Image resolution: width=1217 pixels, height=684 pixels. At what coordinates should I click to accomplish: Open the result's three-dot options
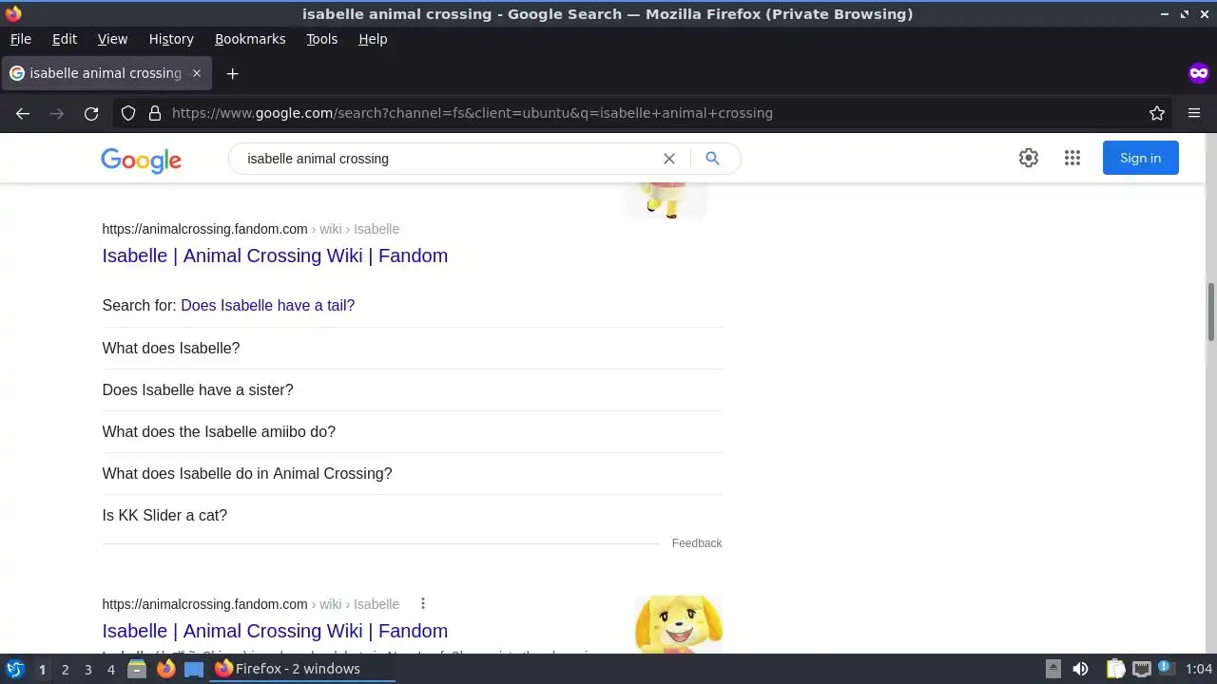[423, 604]
